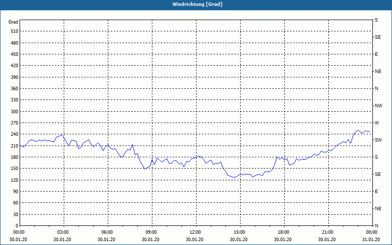This screenshot has height=245, width=392.
Task: Select the 510 y-axis label
Action: (15, 31)
